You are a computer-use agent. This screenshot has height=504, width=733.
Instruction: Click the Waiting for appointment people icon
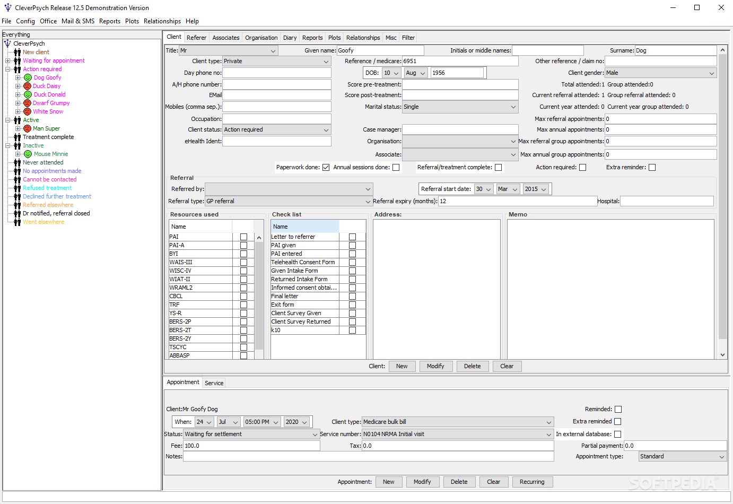coord(18,60)
